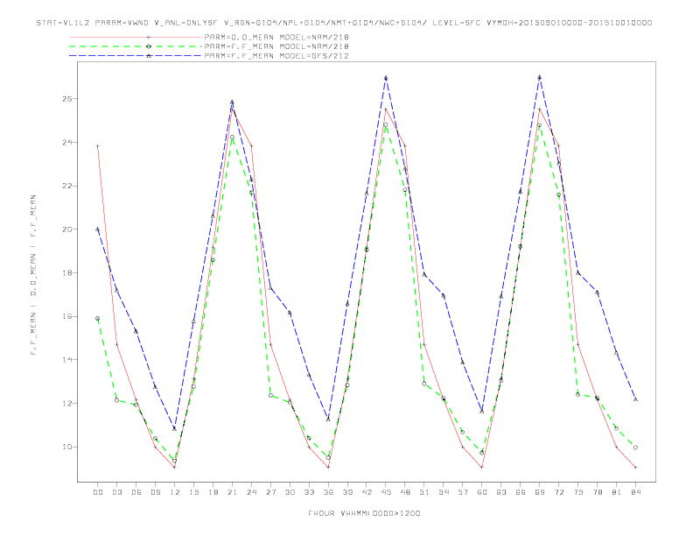The image size is (693, 536).
Task: Click x-axis forecast hour label 45
Action: (x=386, y=492)
